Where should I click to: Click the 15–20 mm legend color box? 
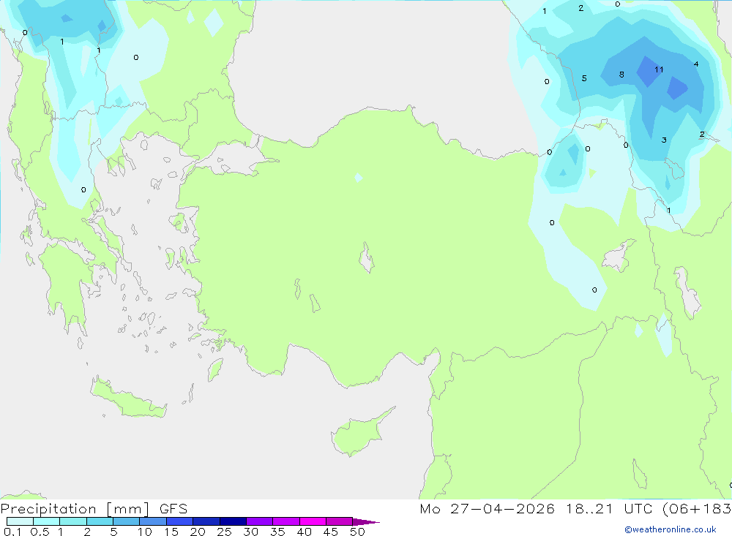point(180,521)
